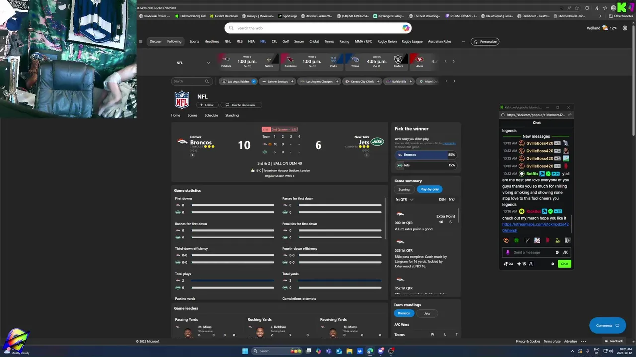Click the Titans at Raiders game card
This screenshot has width=636, height=357.
coord(377,61)
